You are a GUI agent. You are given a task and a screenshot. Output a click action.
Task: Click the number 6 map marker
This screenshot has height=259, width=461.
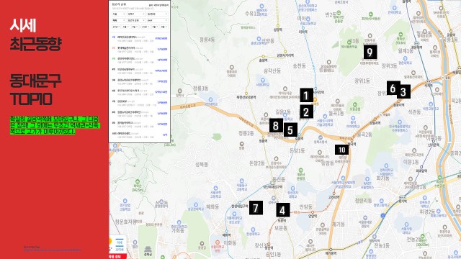point(393,88)
